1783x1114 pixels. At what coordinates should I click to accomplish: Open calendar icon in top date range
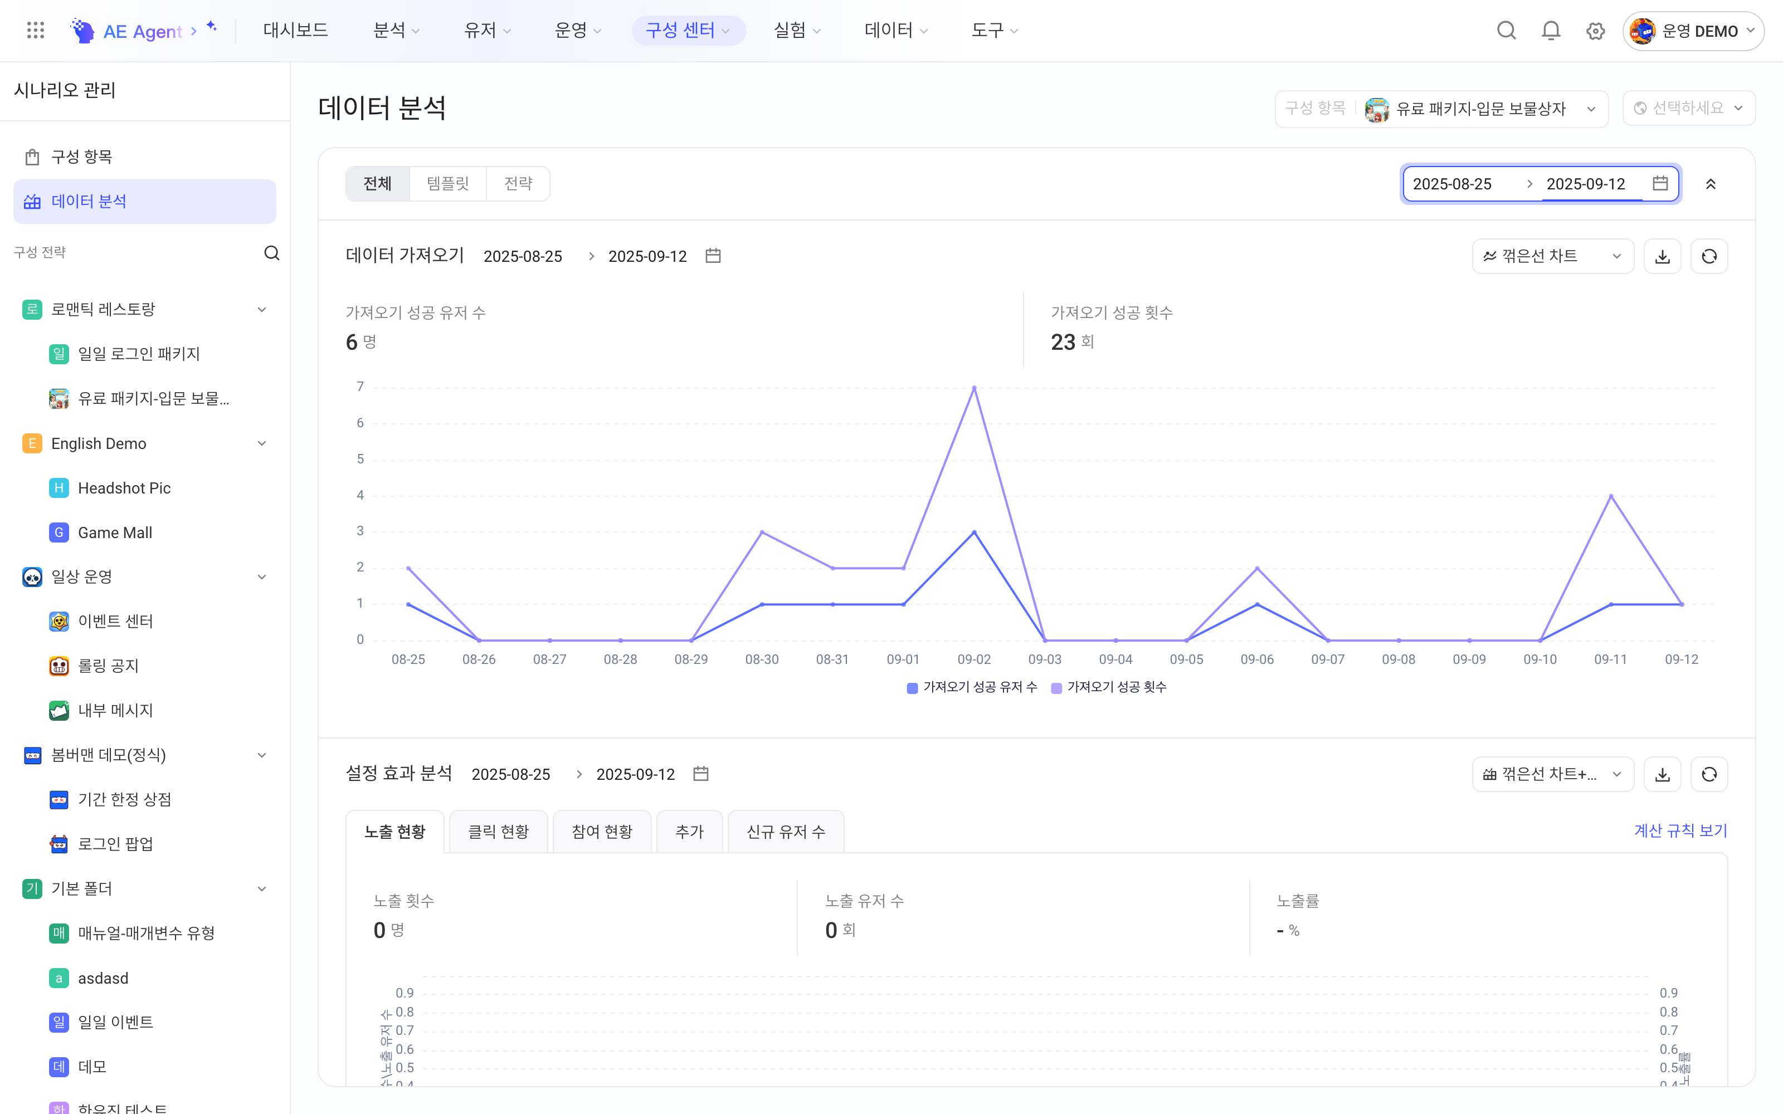click(1660, 183)
